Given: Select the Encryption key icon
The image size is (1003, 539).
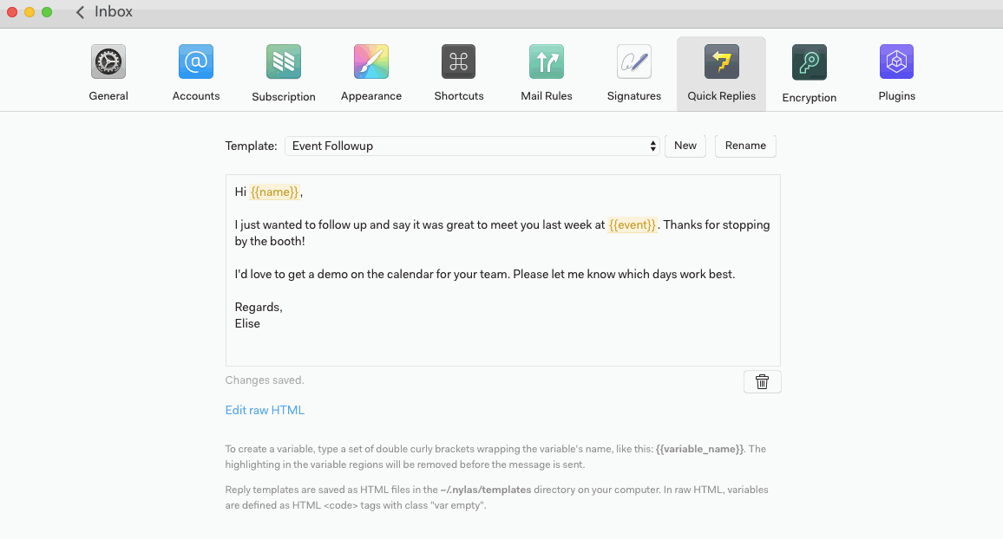Looking at the screenshot, I should [x=809, y=63].
